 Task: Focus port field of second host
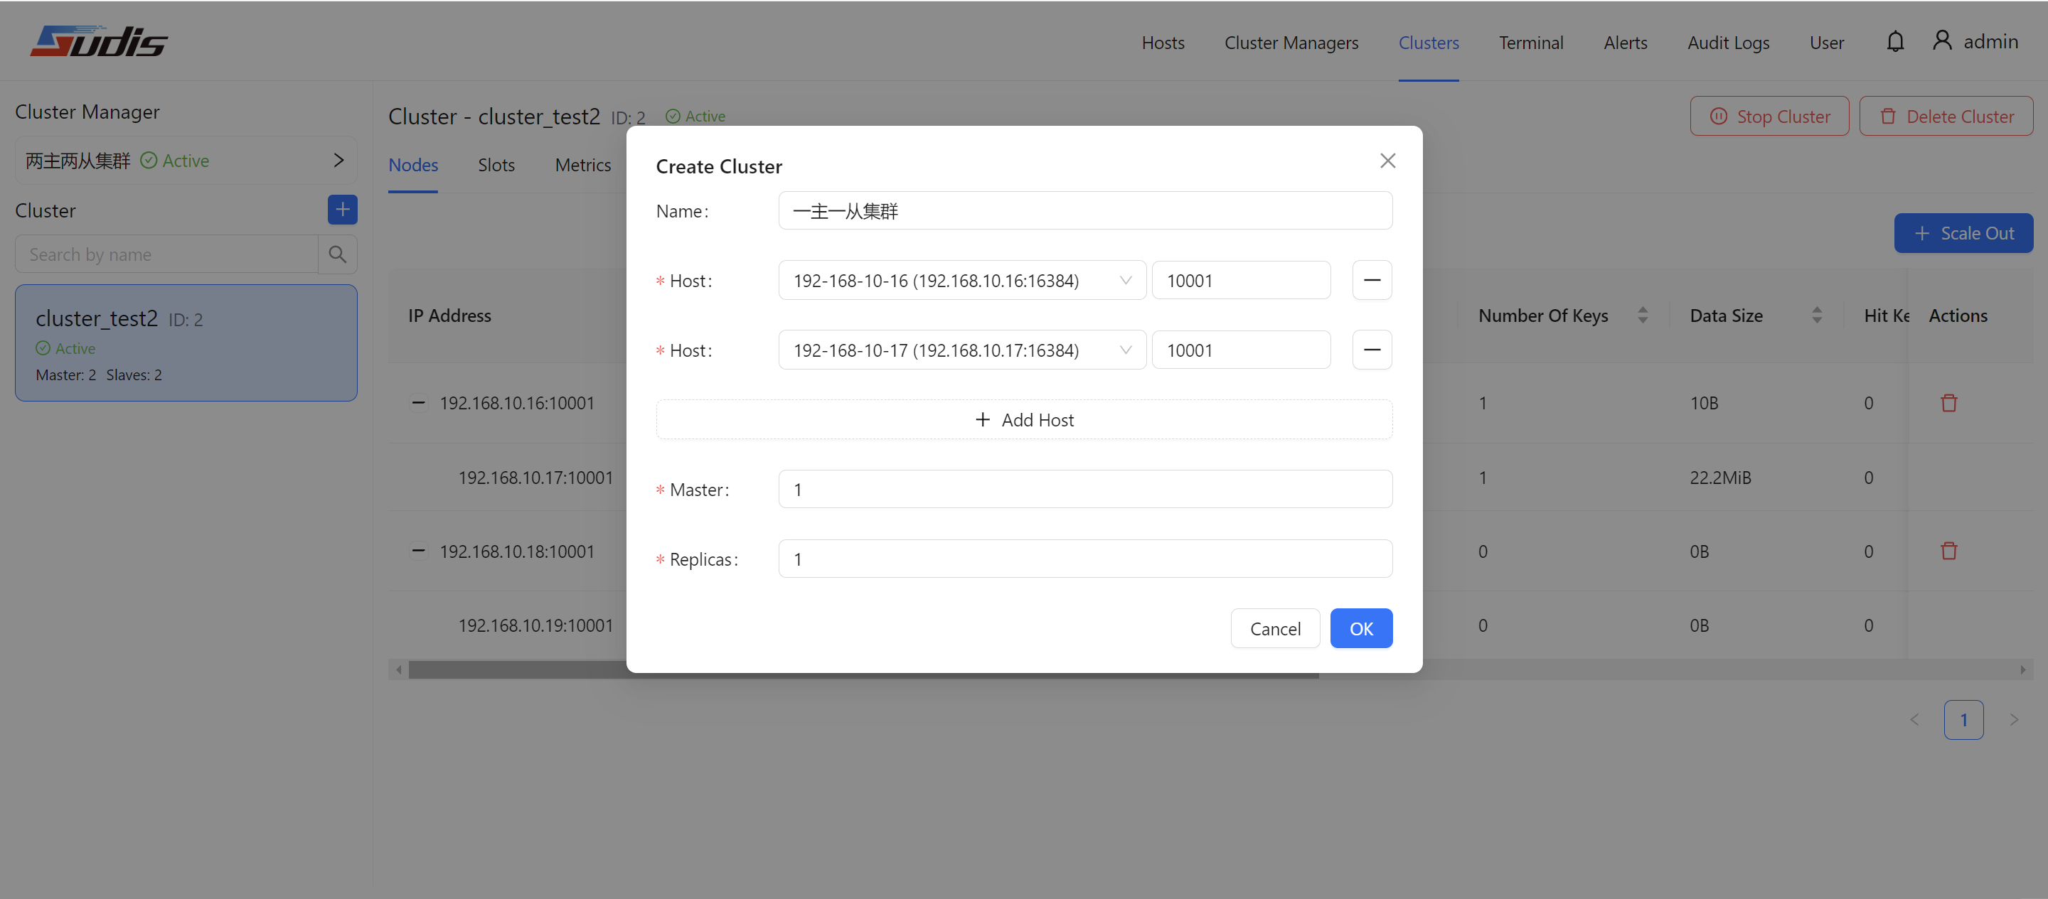coord(1241,350)
